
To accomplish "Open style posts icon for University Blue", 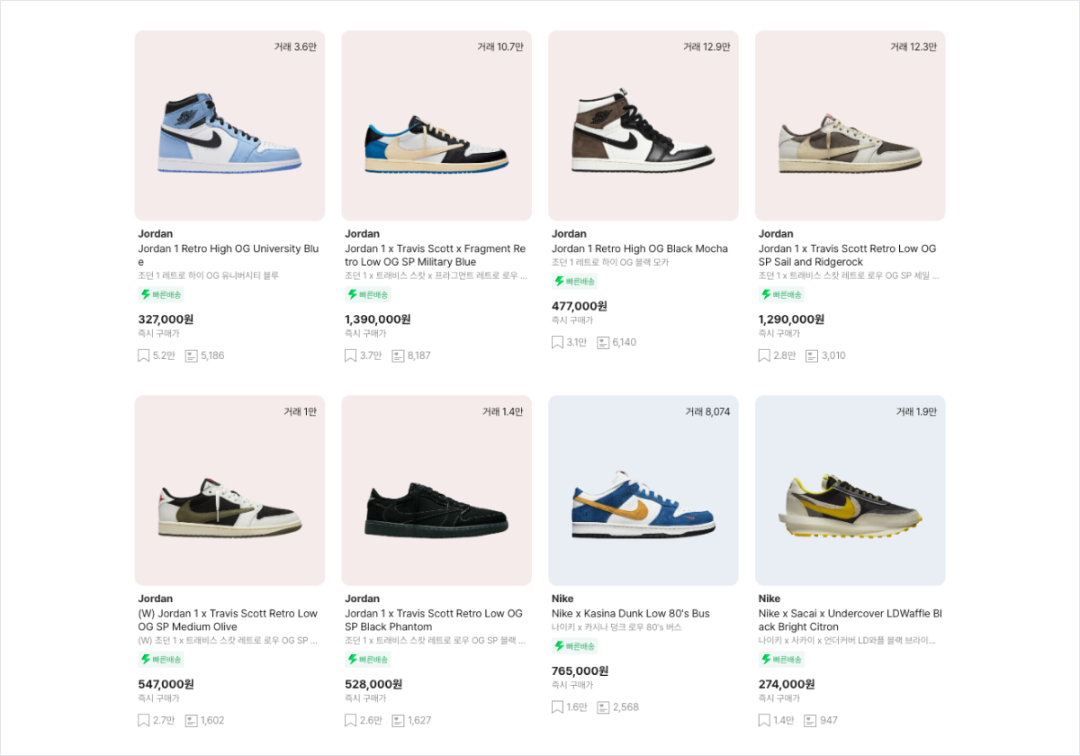I will pyautogui.click(x=191, y=355).
